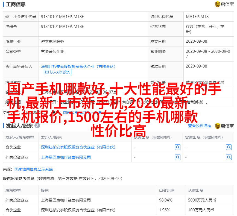Click 发起人/股东 section heading

point(19,125)
